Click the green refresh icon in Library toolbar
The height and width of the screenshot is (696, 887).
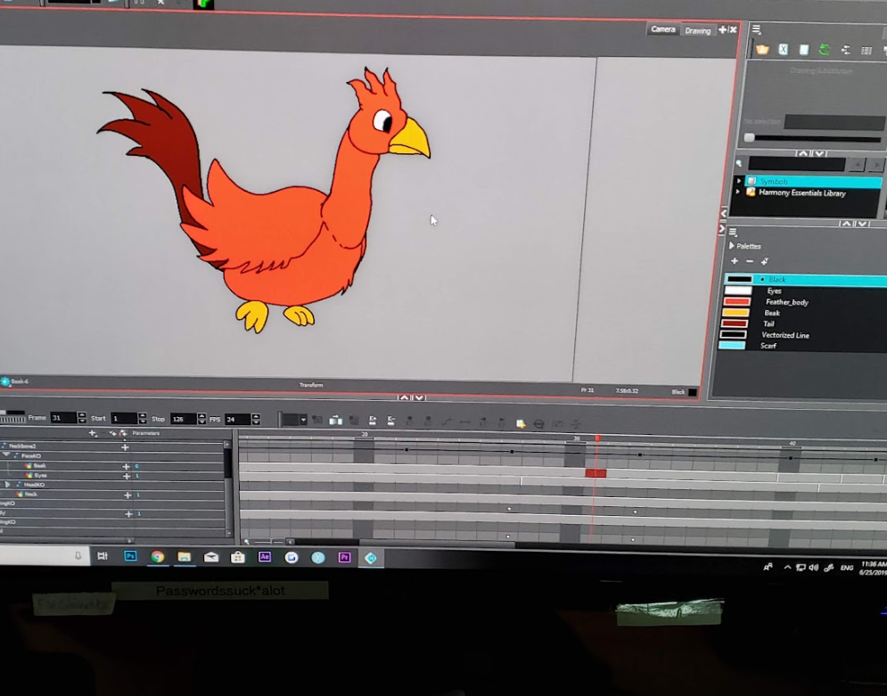(825, 50)
